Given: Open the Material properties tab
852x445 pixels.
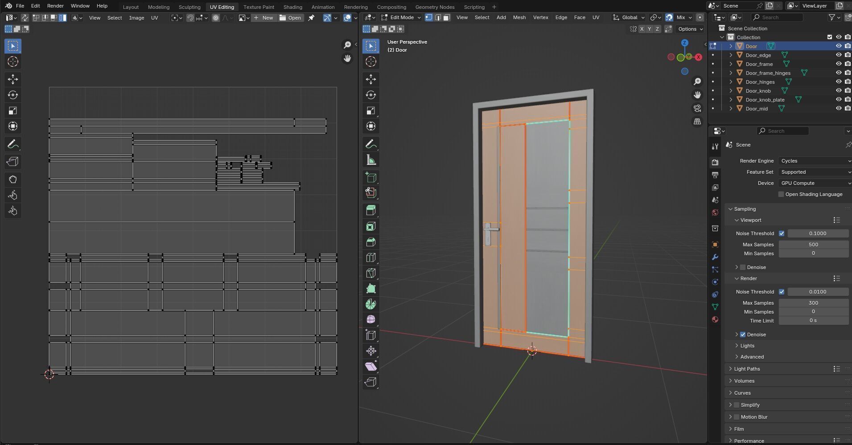Looking at the screenshot, I should tap(715, 319).
